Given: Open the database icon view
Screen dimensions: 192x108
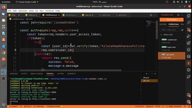Looking at the screenshot, I should pyautogui.click(x=189, y=50).
